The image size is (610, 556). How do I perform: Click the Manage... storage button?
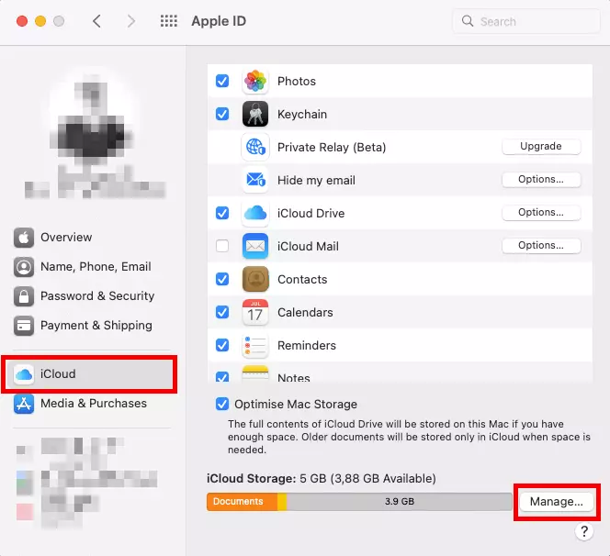coord(557,502)
